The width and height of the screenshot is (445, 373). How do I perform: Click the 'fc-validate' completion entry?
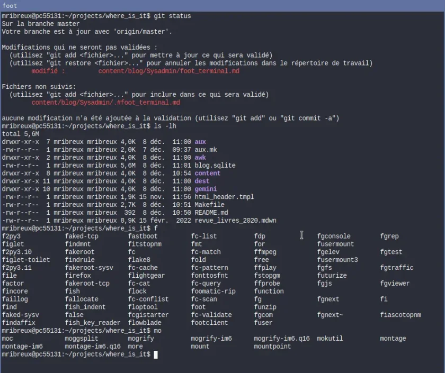coord(211,315)
